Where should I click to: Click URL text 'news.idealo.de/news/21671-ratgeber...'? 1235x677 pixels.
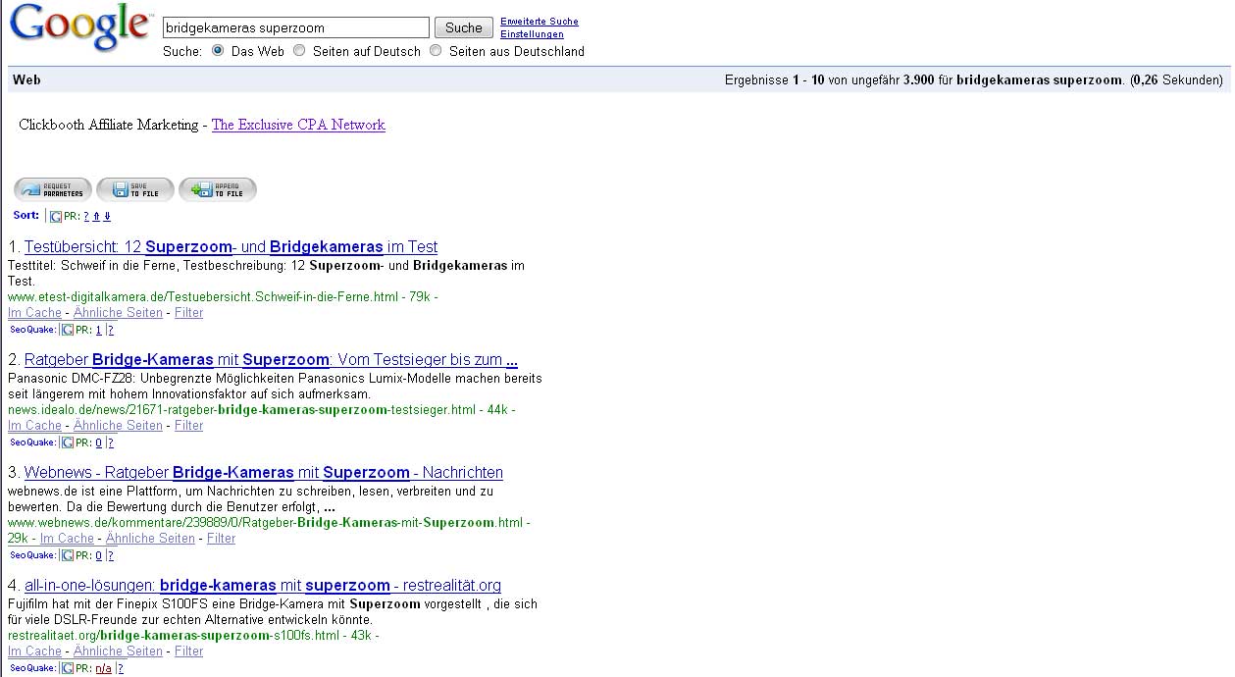pos(241,409)
